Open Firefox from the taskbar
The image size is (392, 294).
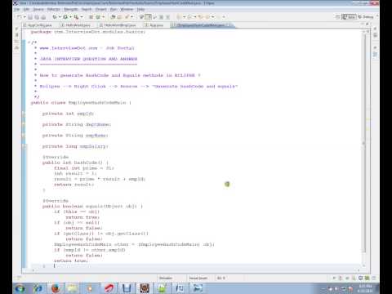click(56, 288)
